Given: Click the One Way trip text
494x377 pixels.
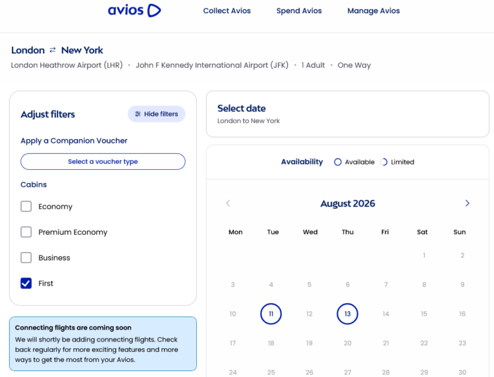Looking at the screenshot, I should (x=354, y=65).
